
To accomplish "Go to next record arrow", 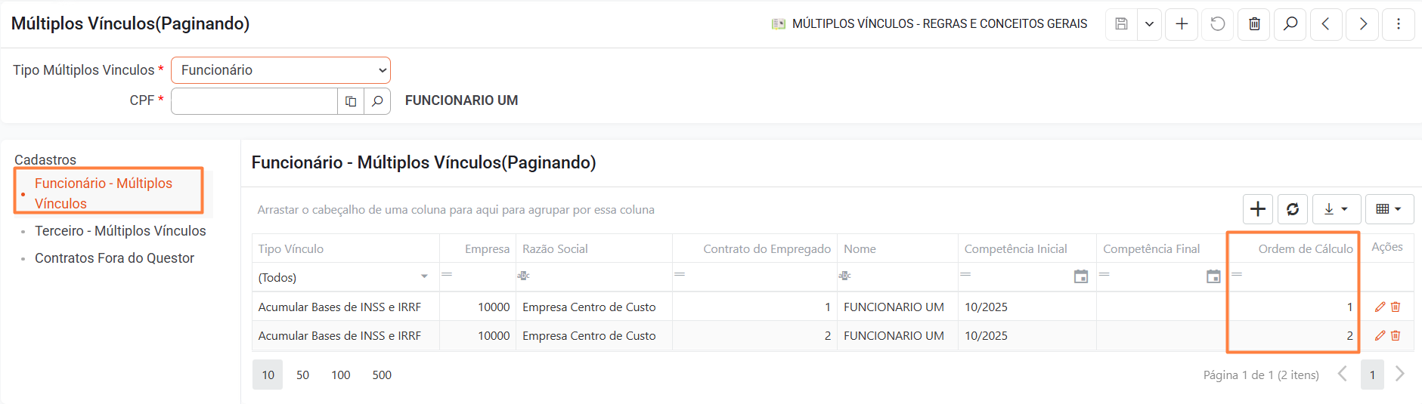I will click(1362, 24).
